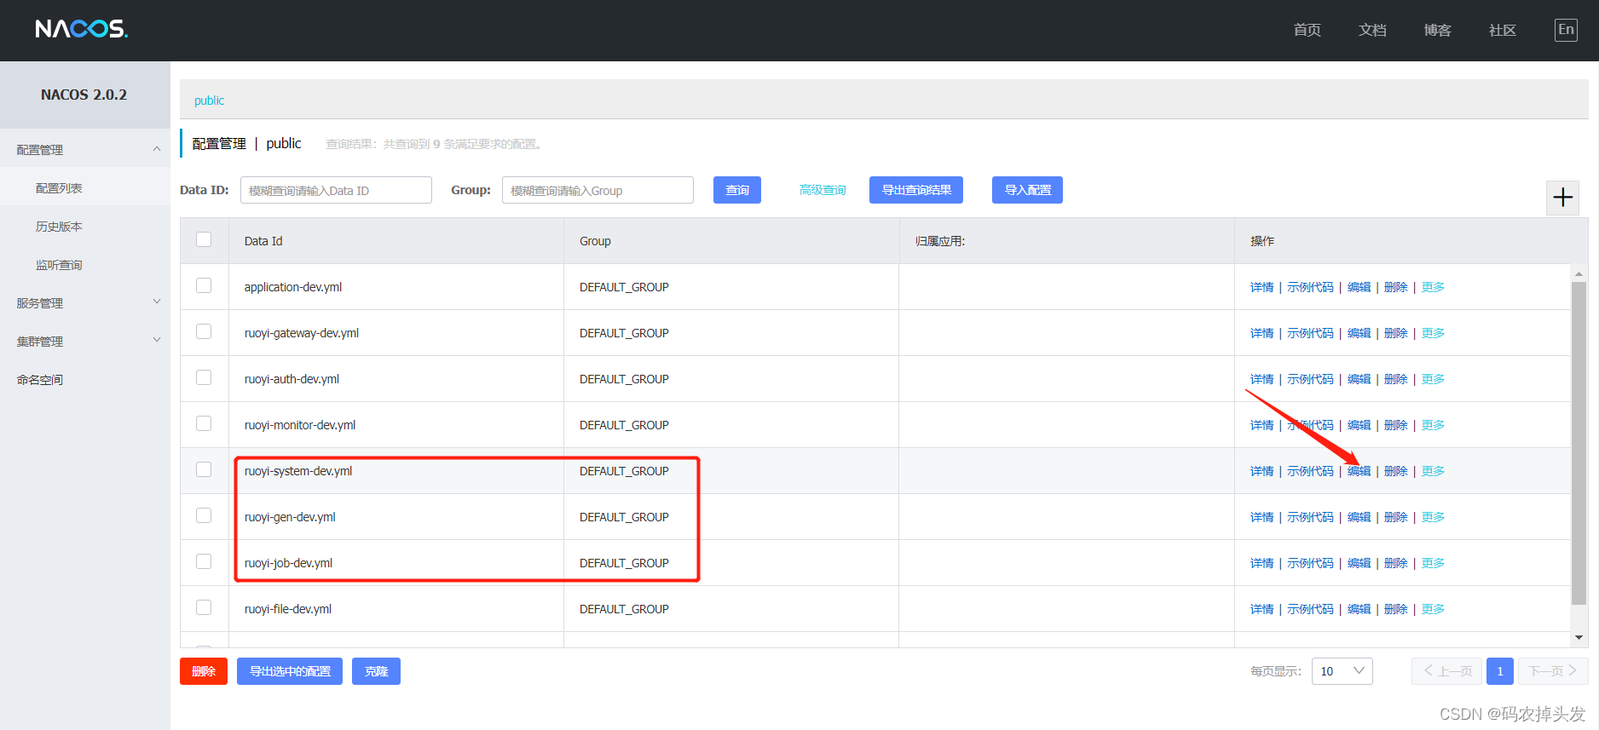The image size is (1599, 730).
Task: Select the public namespace tab
Action: [209, 101]
